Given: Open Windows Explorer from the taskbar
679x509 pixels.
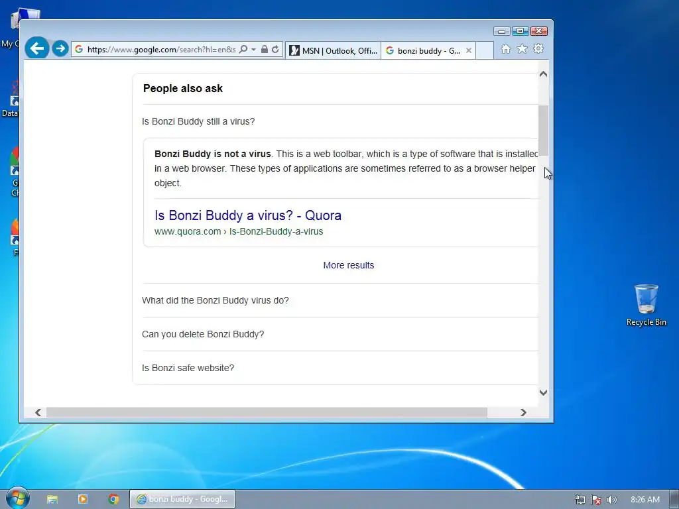Looking at the screenshot, I should 52,499.
